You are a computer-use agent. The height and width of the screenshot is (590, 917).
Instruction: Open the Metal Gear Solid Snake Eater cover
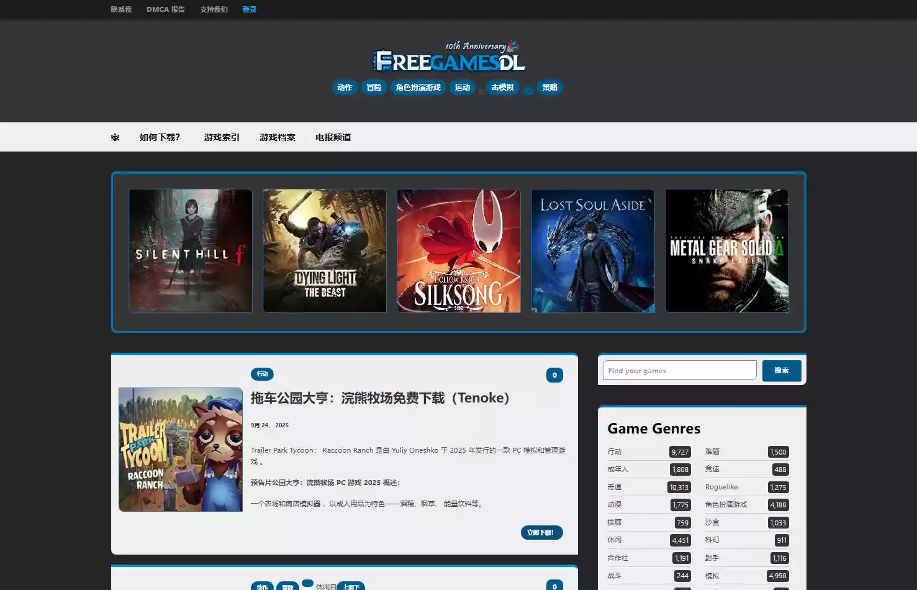(727, 251)
